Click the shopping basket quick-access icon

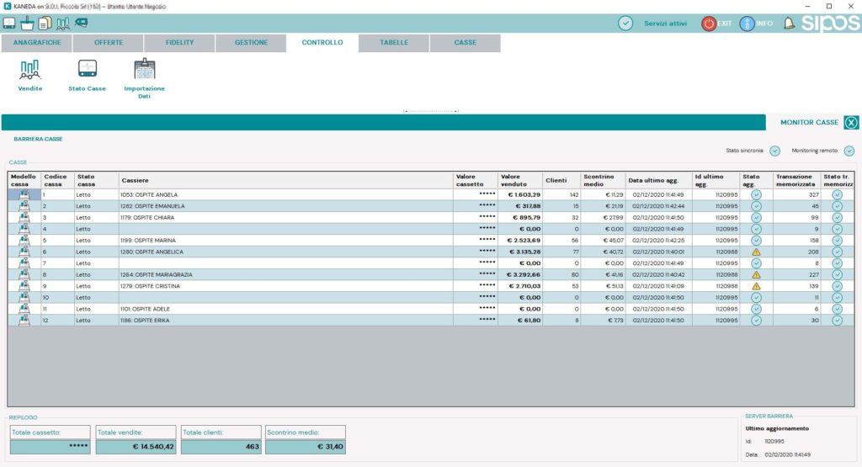tap(28, 23)
